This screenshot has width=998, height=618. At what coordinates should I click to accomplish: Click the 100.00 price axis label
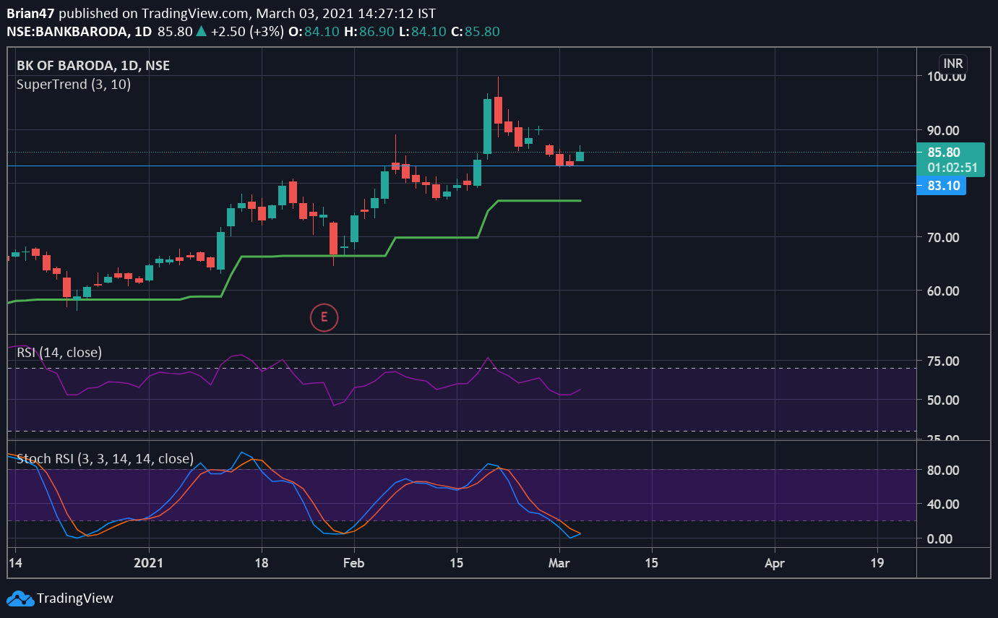coord(947,77)
